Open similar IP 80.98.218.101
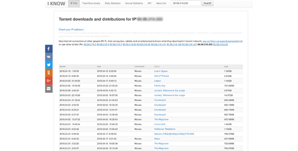This screenshot has width=298, height=151. [x=159, y=44]
